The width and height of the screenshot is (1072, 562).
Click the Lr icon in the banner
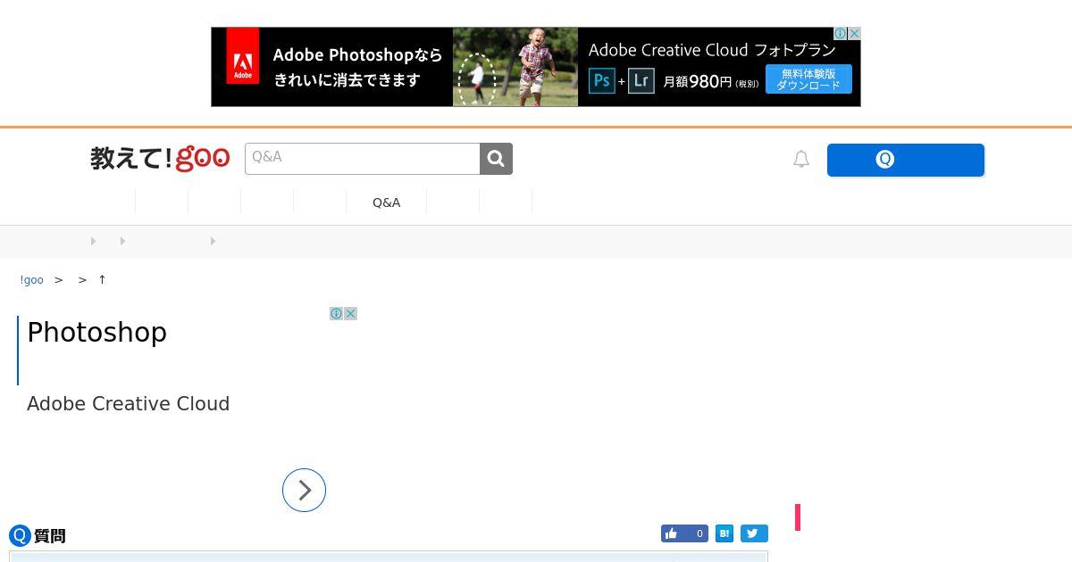(x=641, y=81)
